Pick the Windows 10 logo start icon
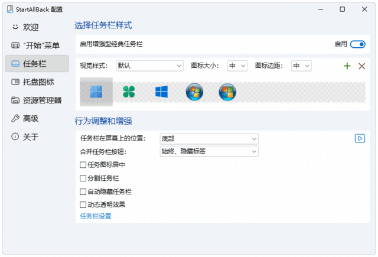 point(162,92)
